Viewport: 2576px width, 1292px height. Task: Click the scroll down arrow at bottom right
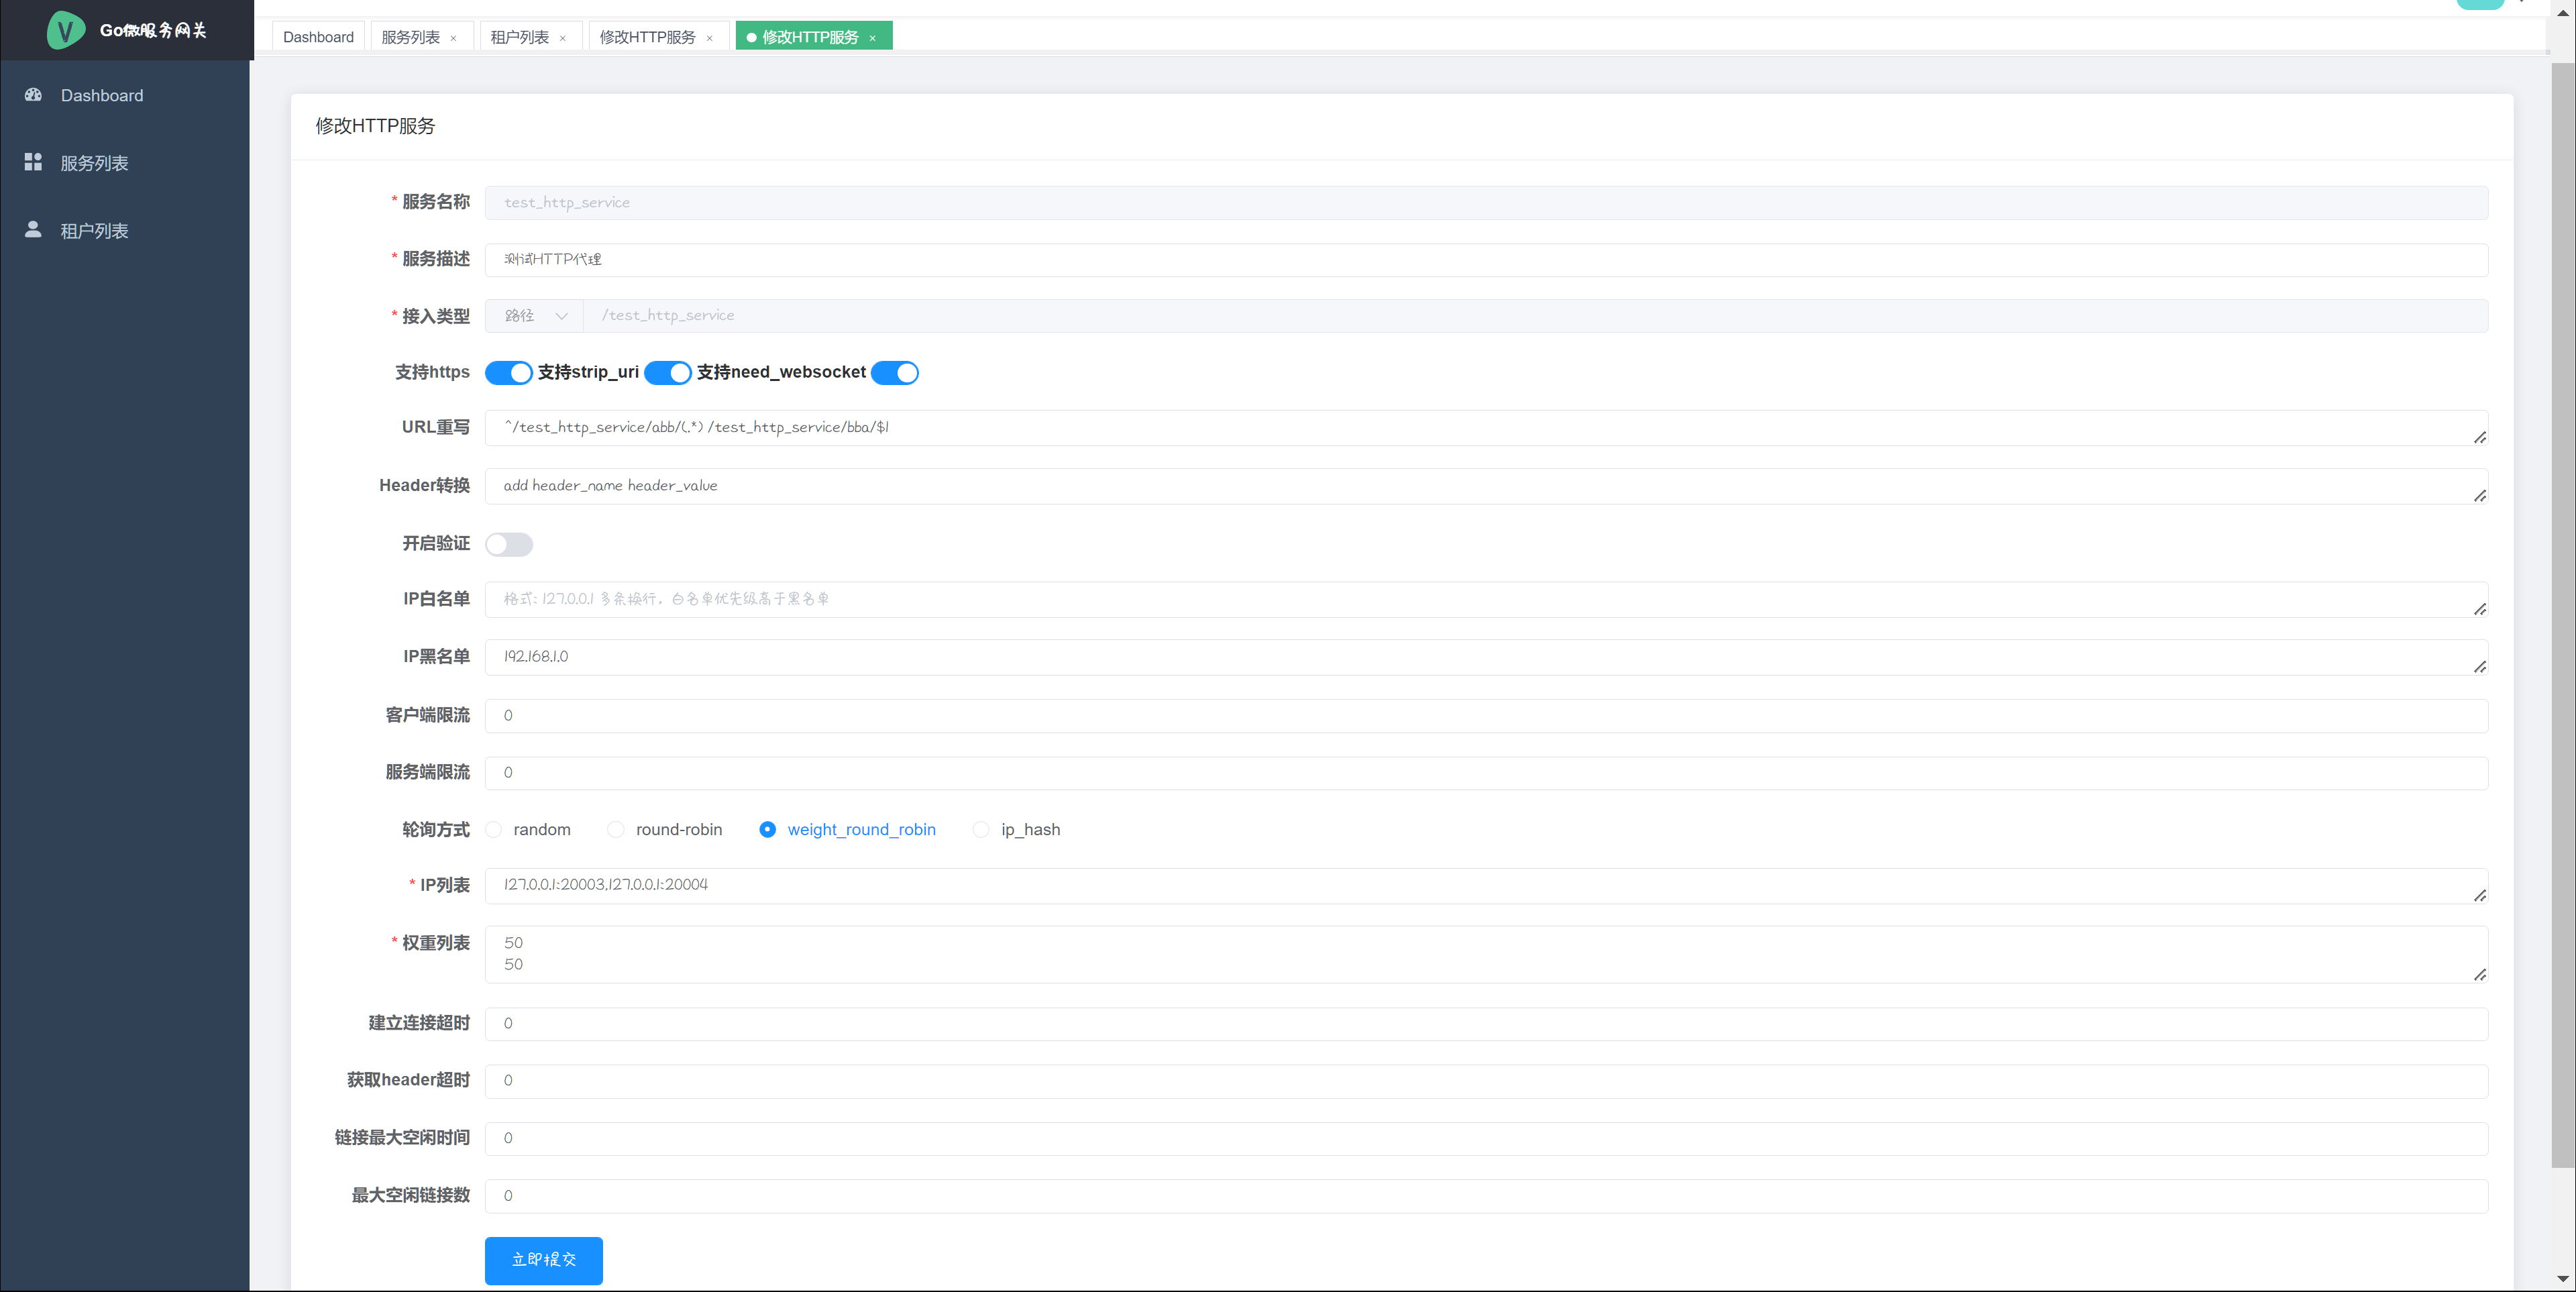pos(2562,1278)
